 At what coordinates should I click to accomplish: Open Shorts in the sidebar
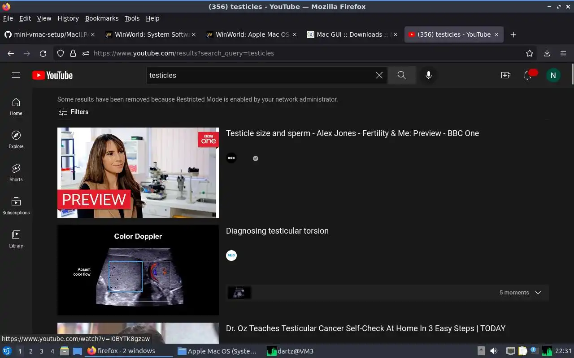(16, 173)
